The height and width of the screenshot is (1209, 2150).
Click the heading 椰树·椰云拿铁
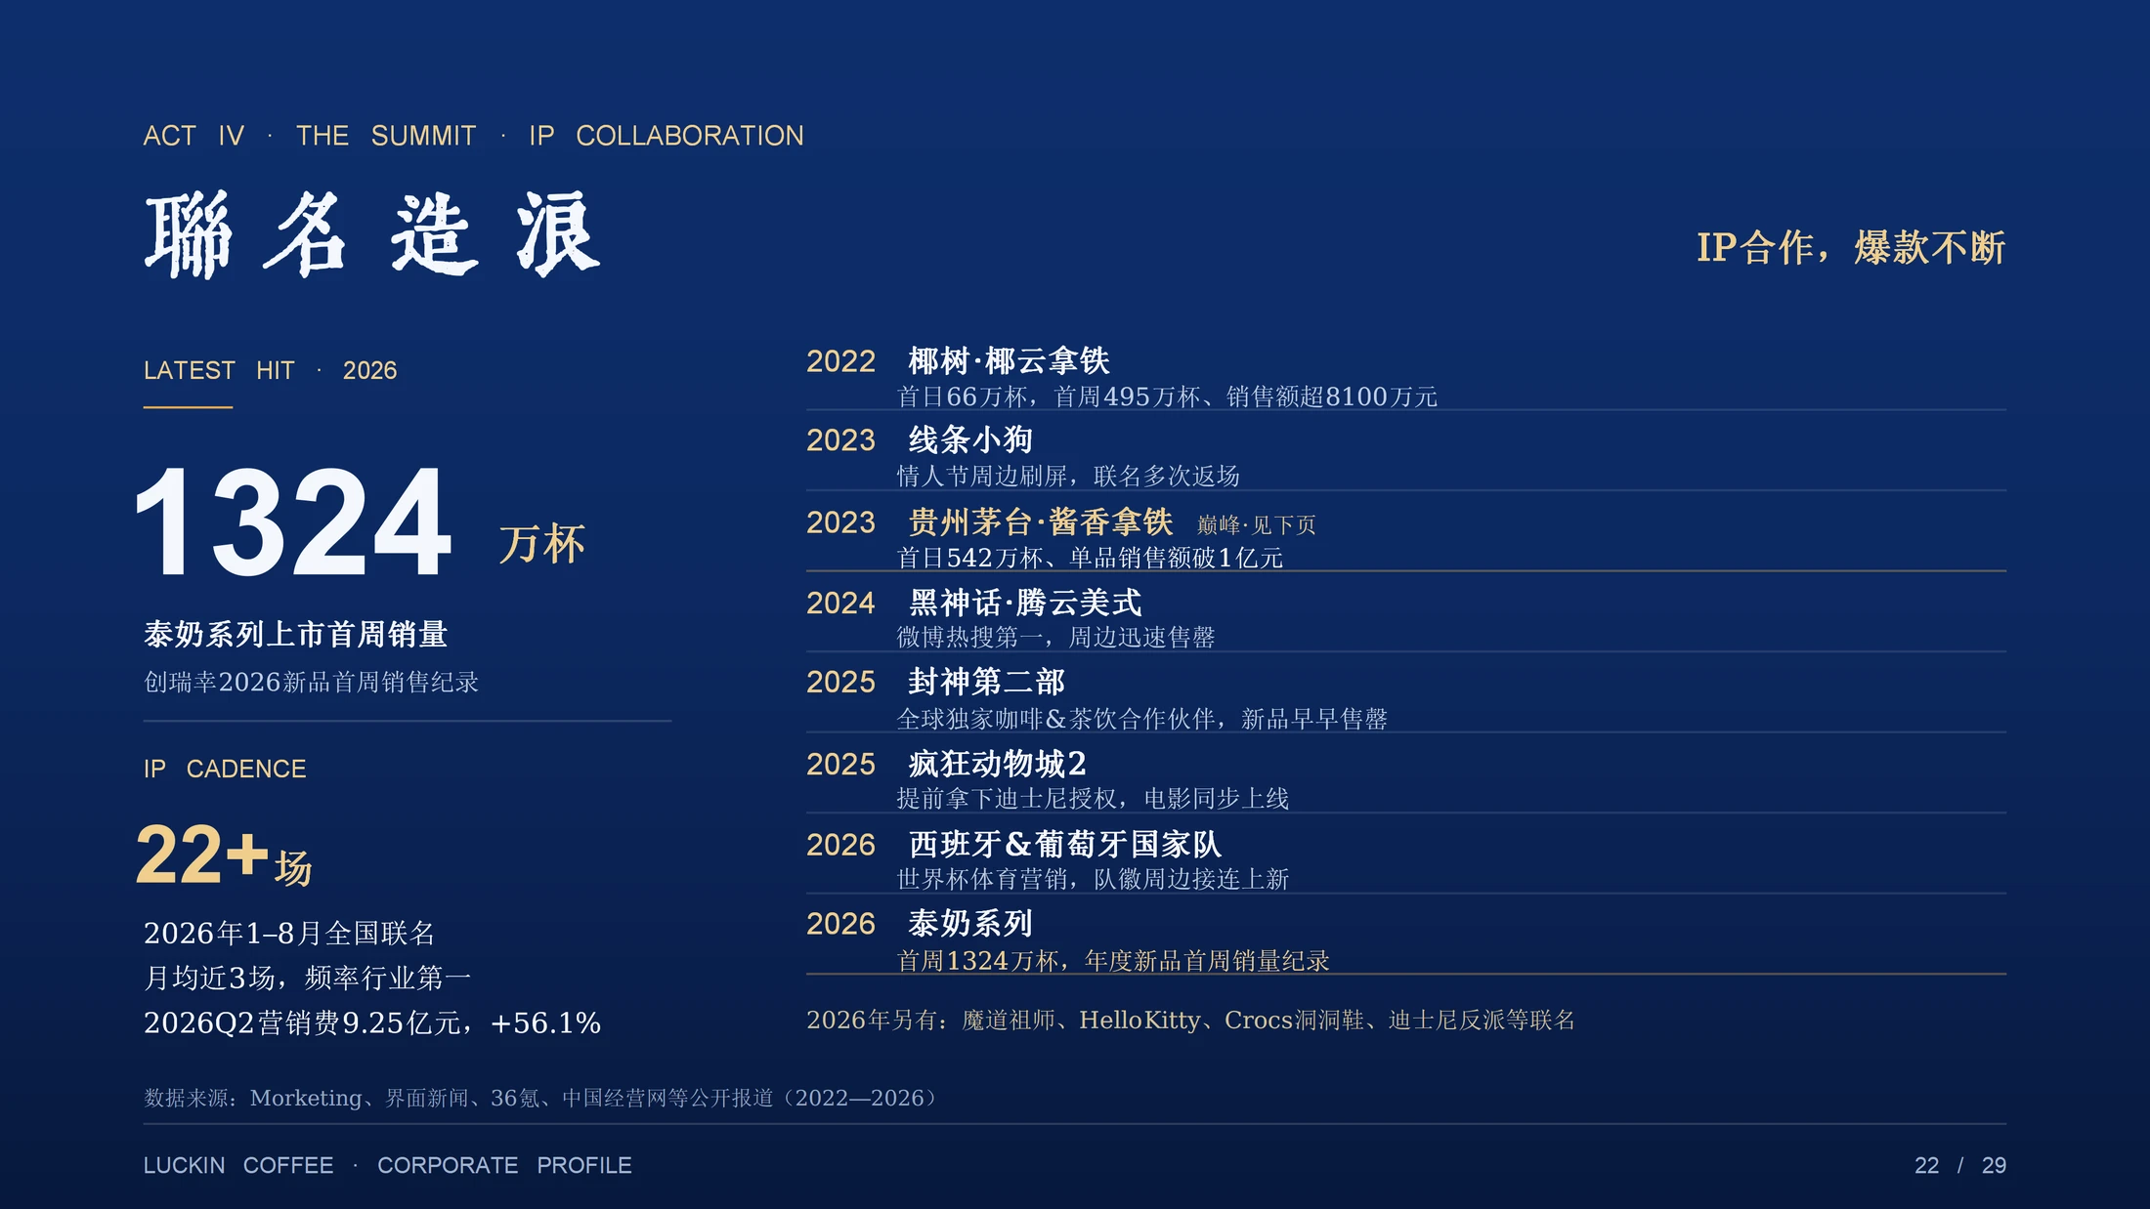coord(1010,361)
